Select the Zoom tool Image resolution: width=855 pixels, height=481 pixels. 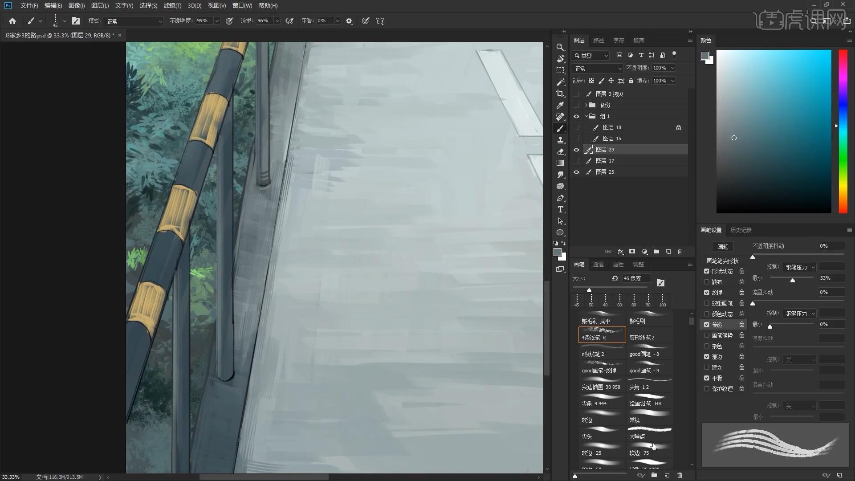click(x=560, y=47)
